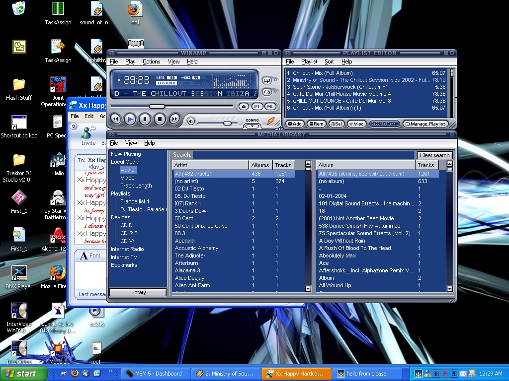Open the Misc dropdown in Playlist Editor

pos(357,124)
